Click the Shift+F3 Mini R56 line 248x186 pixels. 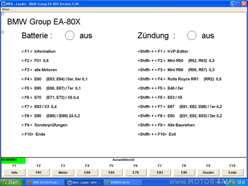(176, 70)
